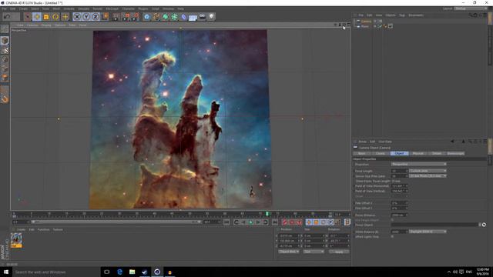
Task: Click Record Active Objects red button
Action: pyautogui.click(x=284, y=222)
